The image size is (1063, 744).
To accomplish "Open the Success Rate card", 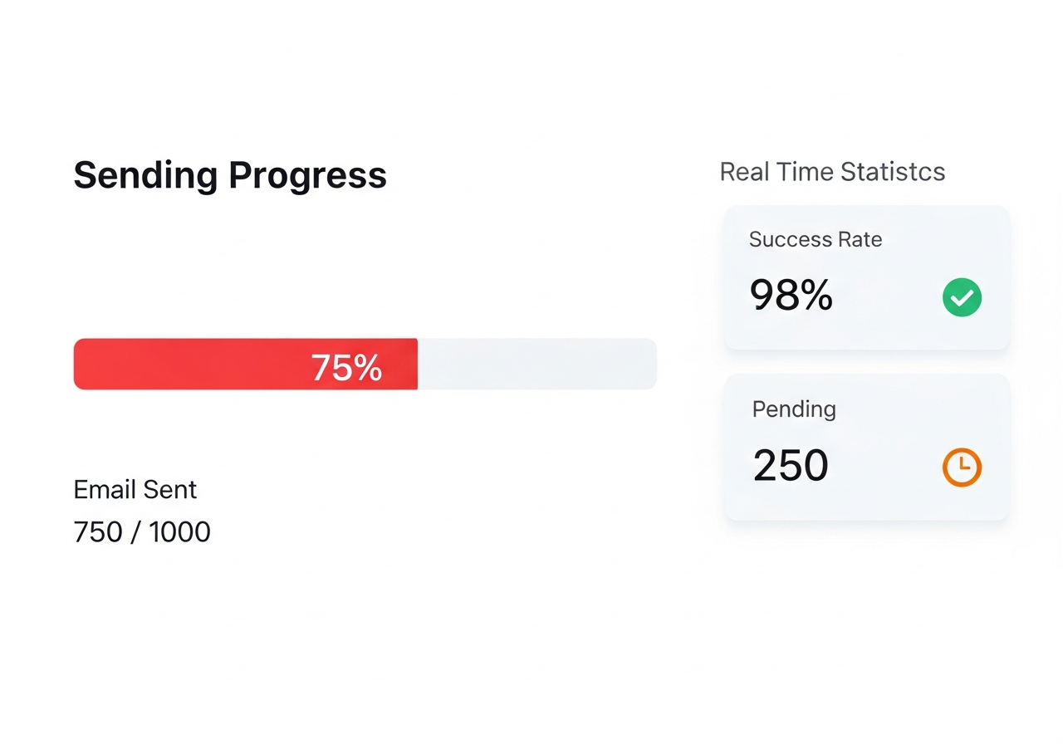I will 866,277.
